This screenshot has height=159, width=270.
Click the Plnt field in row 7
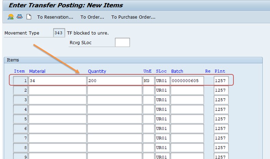point(221,138)
